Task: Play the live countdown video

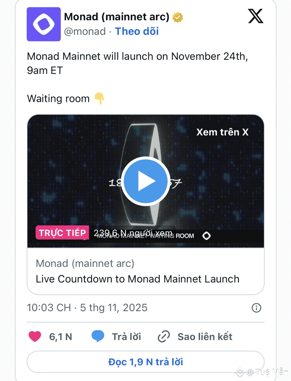Action: point(145,181)
